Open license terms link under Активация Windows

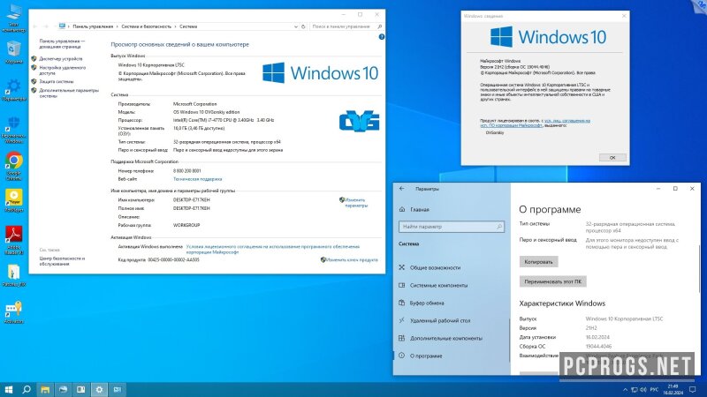pos(273,250)
